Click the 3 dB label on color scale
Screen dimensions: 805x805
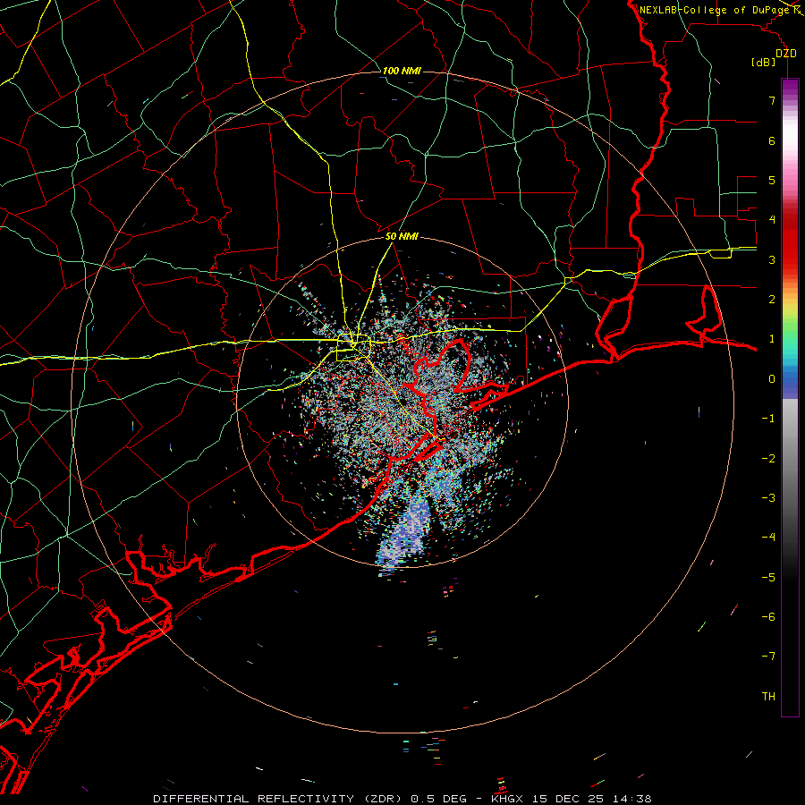click(772, 259)
